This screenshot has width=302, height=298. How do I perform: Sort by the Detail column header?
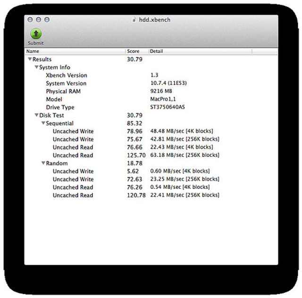(x=200, y=51)
